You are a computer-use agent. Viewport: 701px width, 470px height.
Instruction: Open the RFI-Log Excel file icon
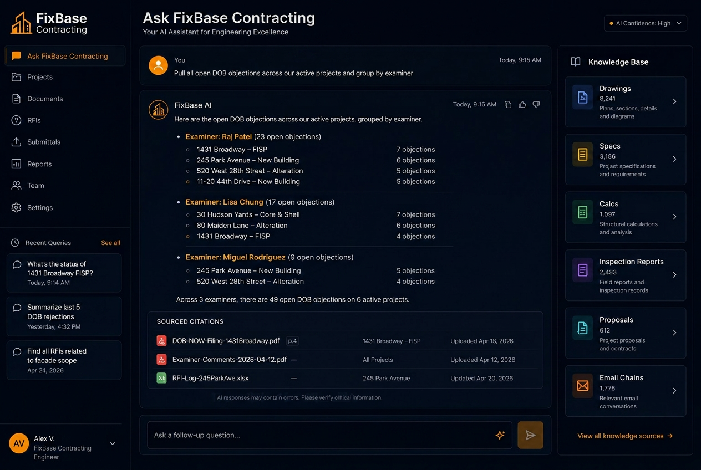161,378
